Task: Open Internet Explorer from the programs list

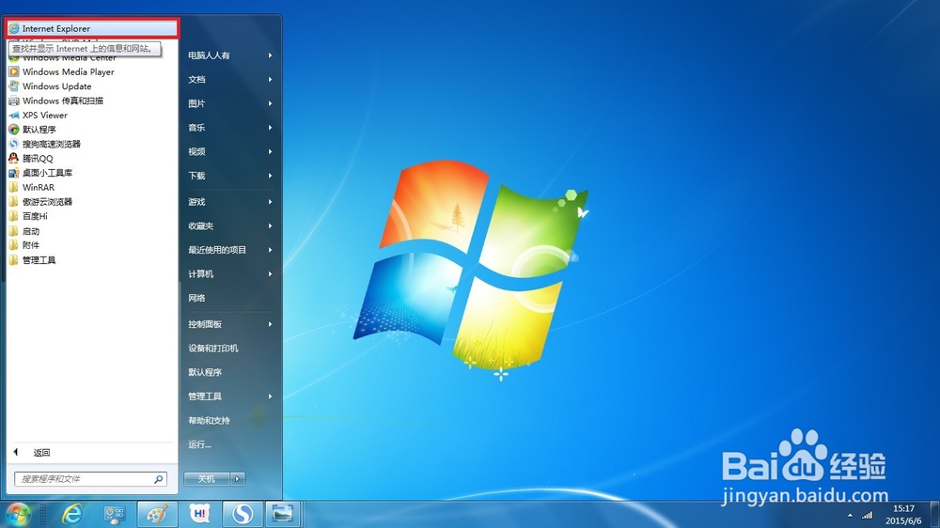Action: [x=92, y=28]
